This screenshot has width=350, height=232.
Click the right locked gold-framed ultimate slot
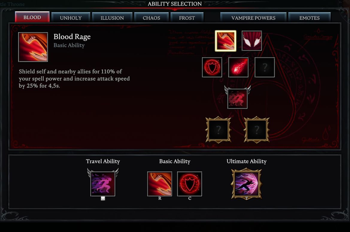(x=257, y=129)
